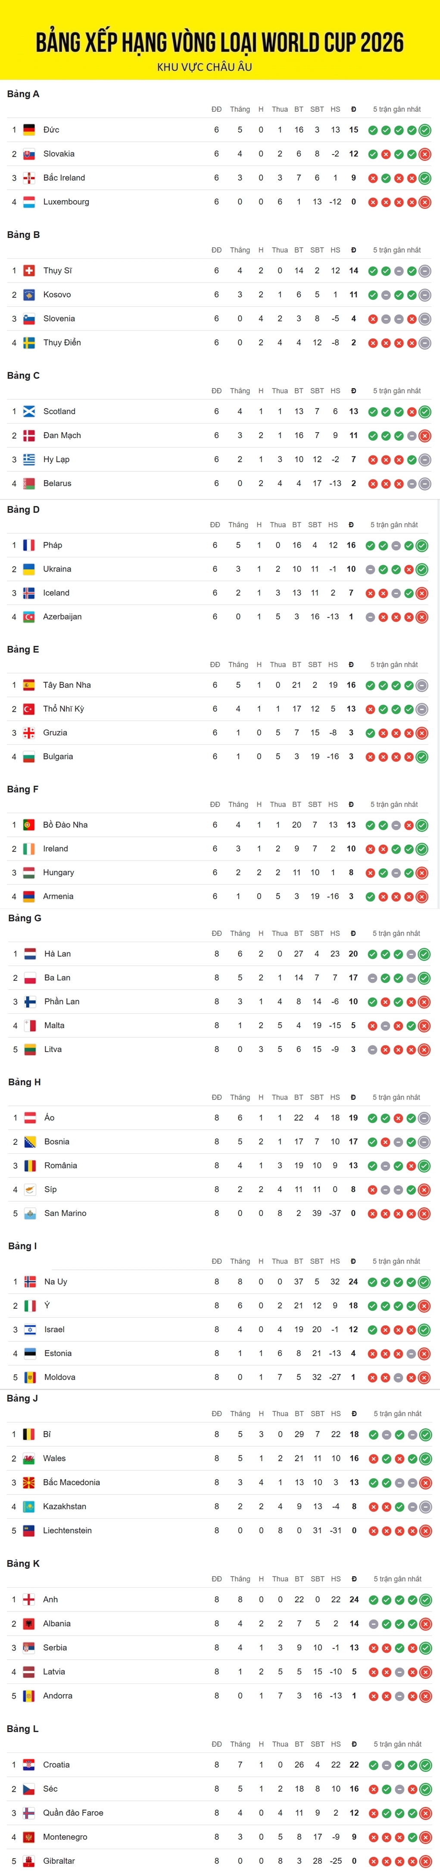Click the France flag beside Pháp
Viewport: 440px width, 1872px height.
(x=29, y=545)
